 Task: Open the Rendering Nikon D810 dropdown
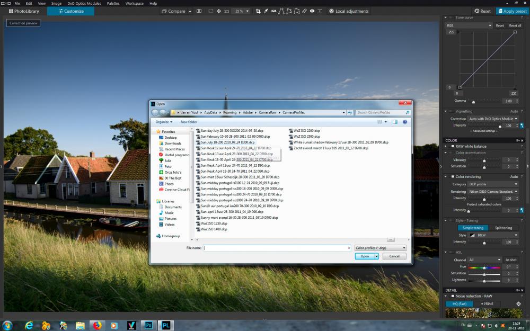pyautogui.click(x=493, y=192)
